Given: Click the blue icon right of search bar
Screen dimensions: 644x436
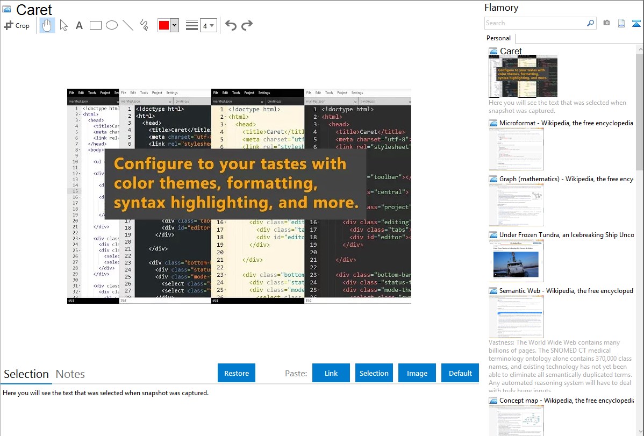Looking at the screenshot, I should (636, 23).
